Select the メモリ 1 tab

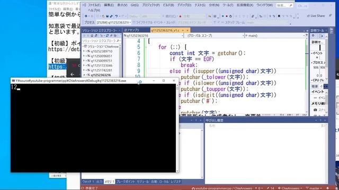(109, 182)
